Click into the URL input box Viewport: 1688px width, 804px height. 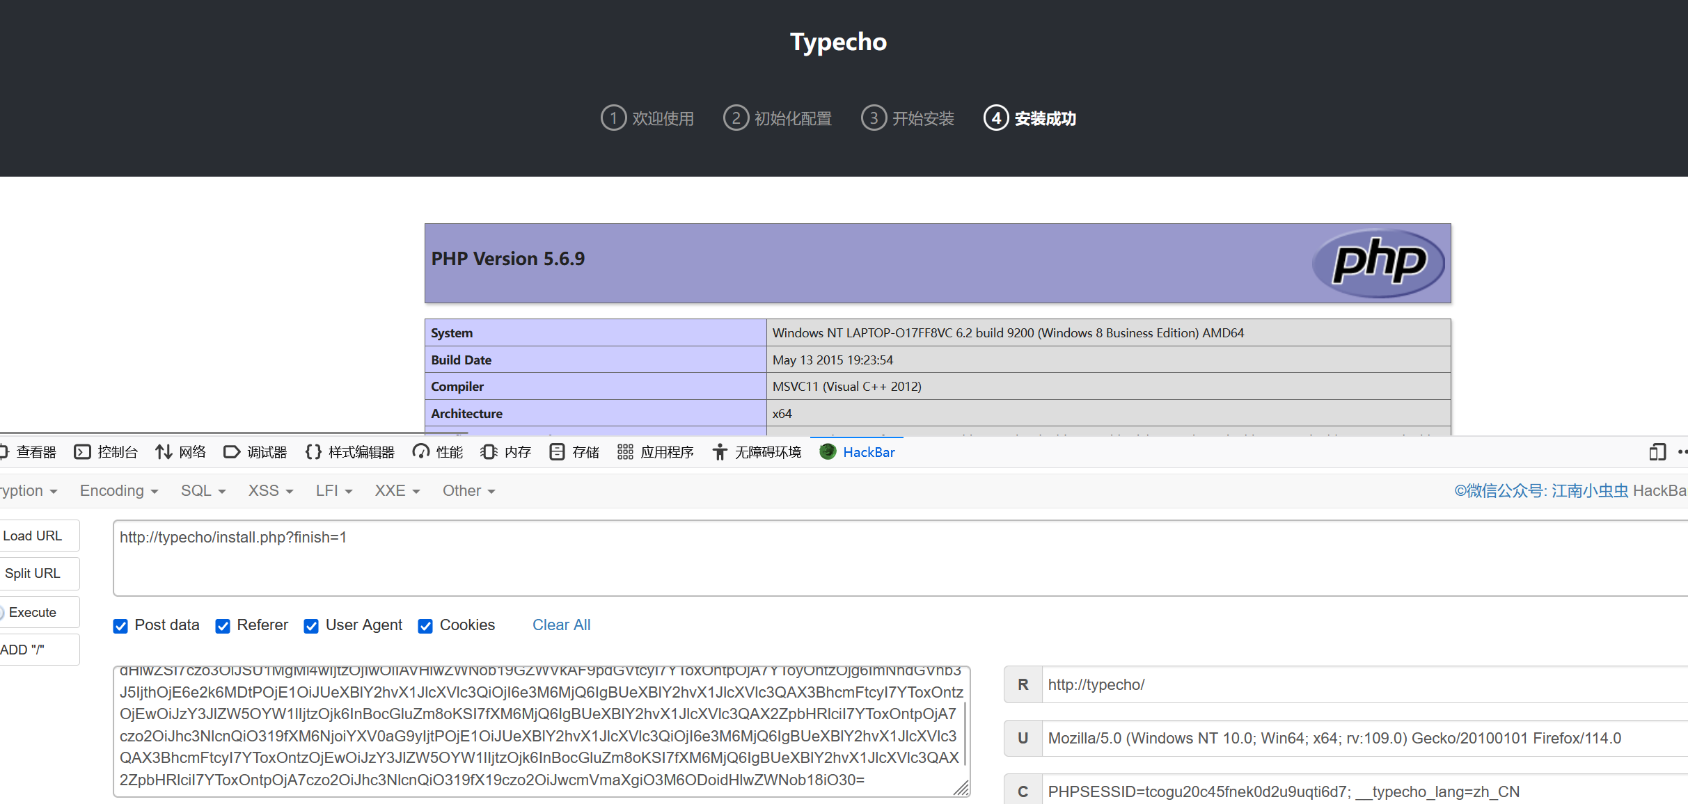[900, 558]
